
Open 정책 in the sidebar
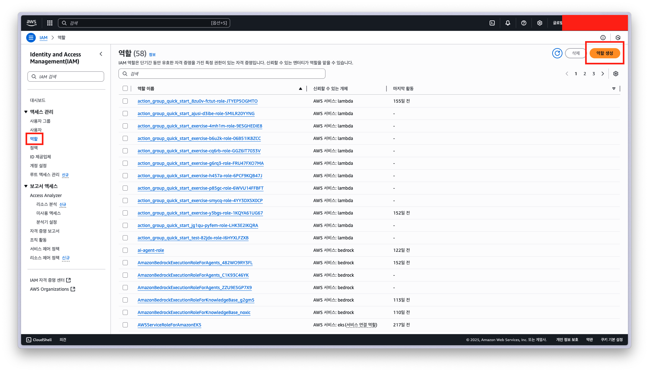(34, 148)
